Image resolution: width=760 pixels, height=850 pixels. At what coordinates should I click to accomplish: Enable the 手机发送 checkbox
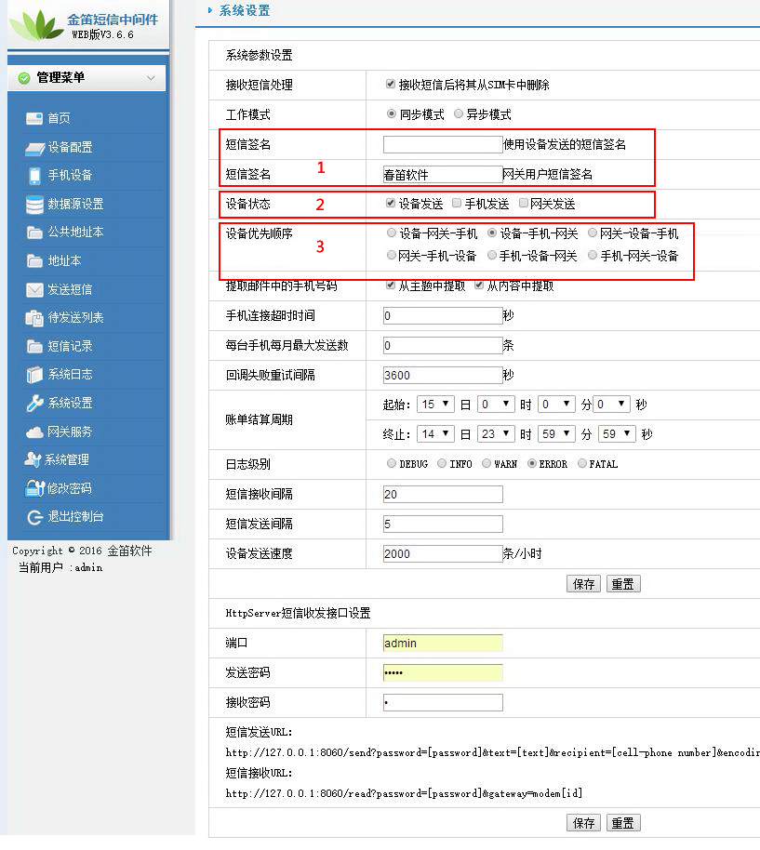coord(457,203)
